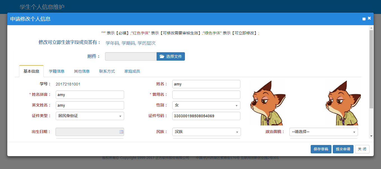Click the scrollbar up arrow

[x=371, y=28]
